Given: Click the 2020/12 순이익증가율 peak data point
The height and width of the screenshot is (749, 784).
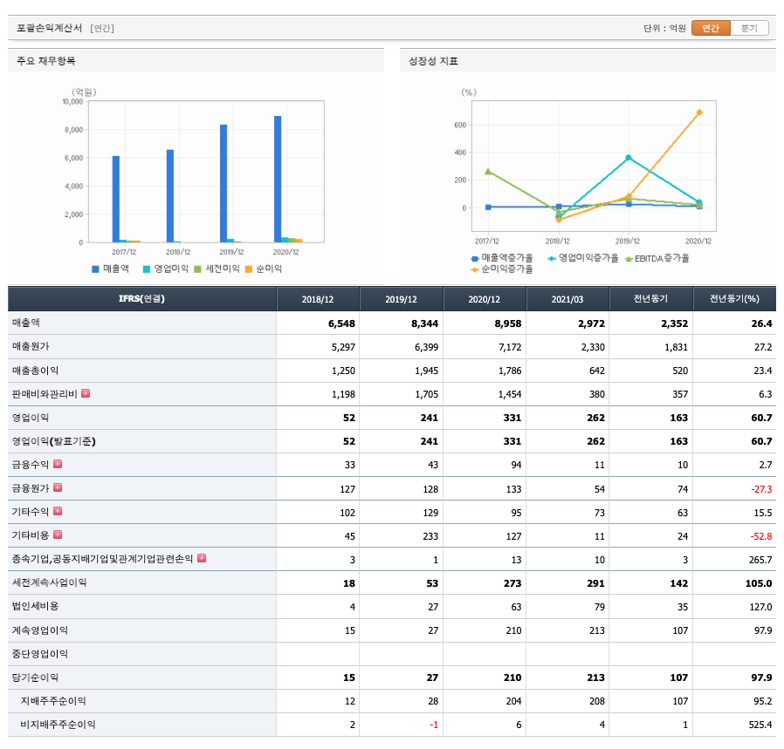Looking at the screenshot, I should pyautogui.click(x=699, y=112).
